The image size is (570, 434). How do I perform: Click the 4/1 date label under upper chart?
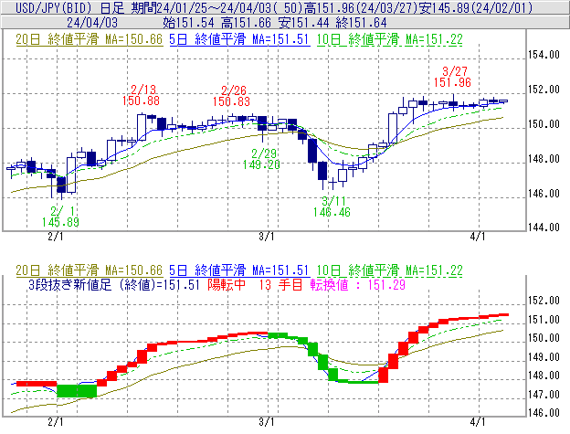[478, 237]
